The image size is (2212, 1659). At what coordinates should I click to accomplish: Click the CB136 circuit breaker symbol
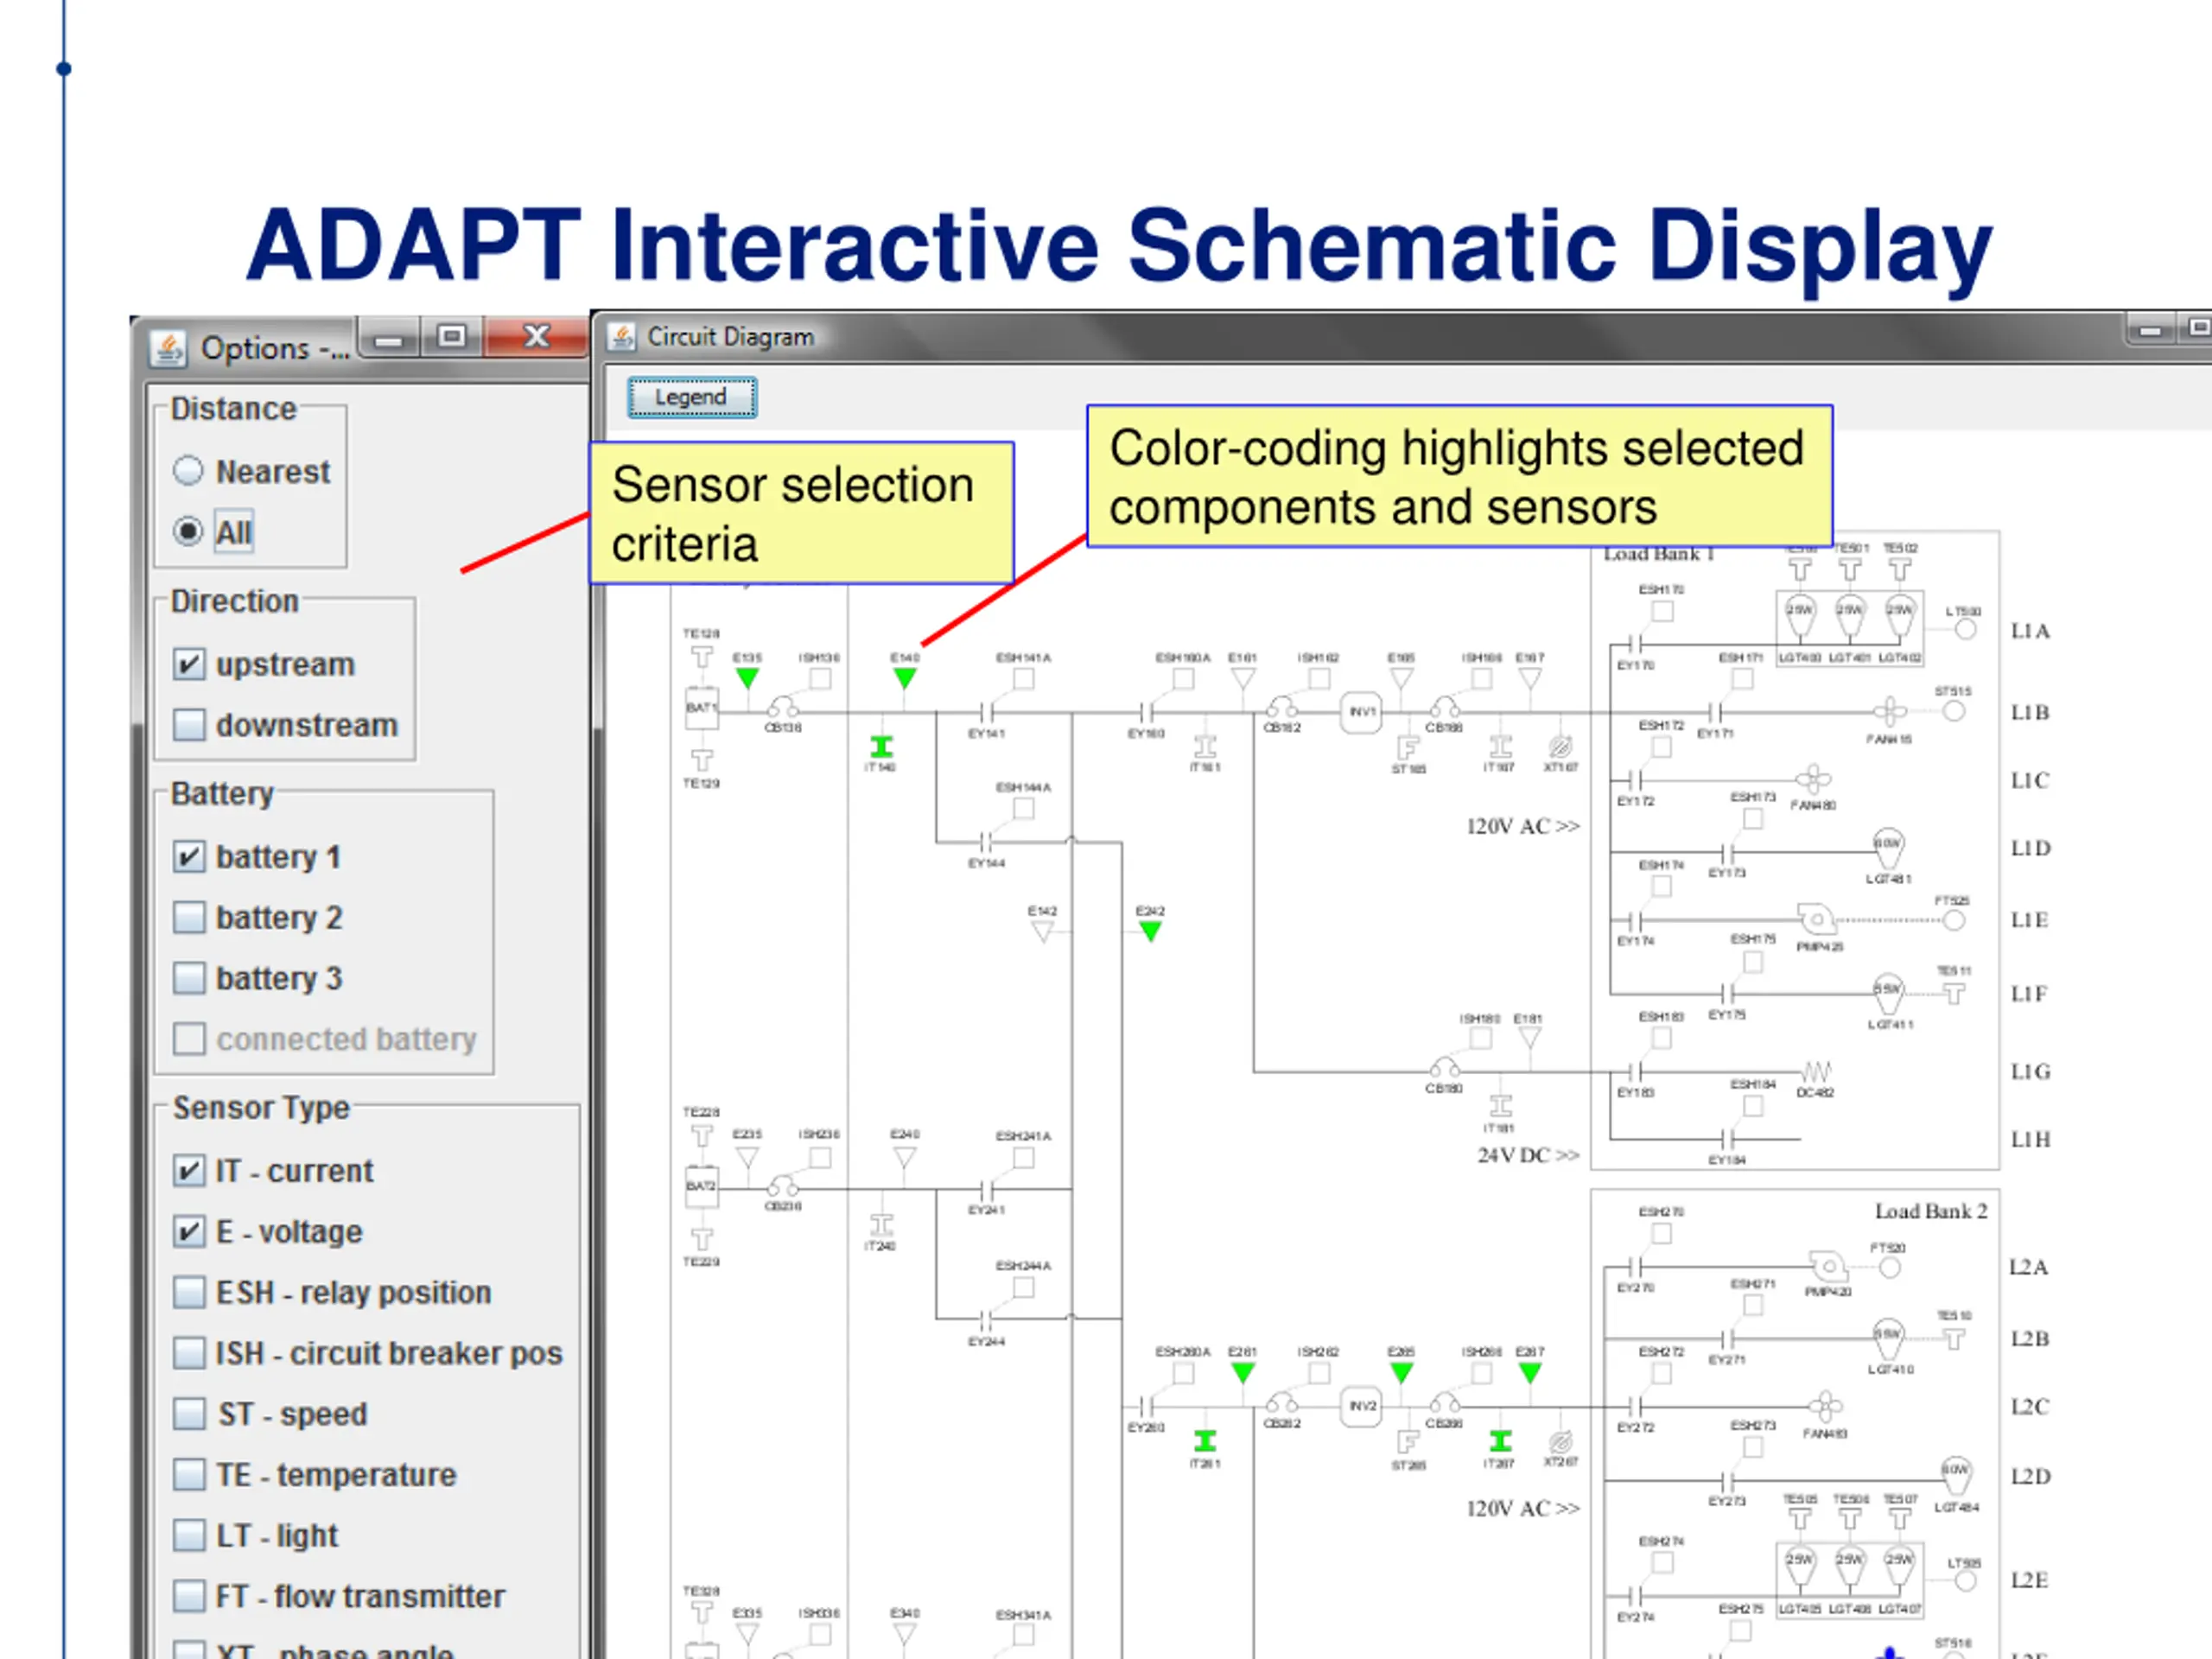(x=783, y=707)
